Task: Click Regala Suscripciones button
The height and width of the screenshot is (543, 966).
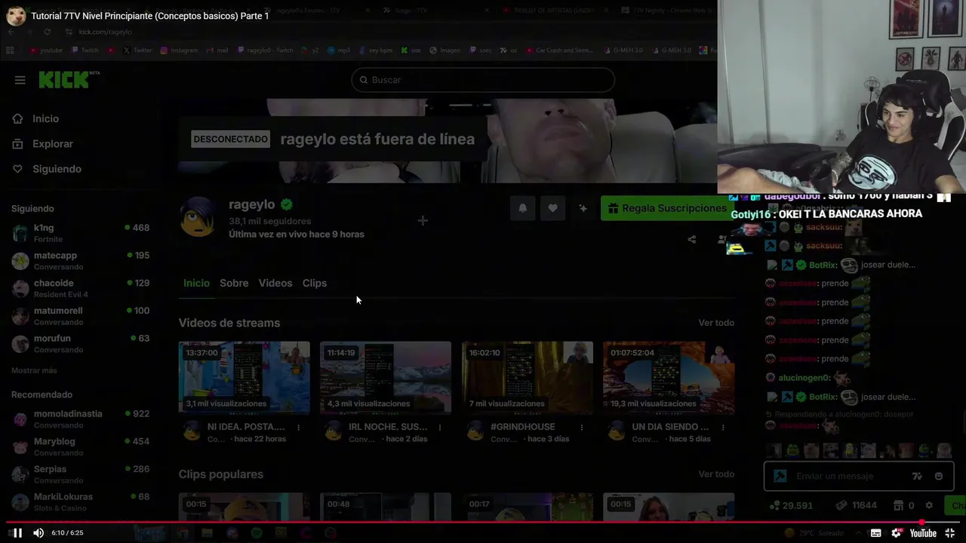Action: [667, 208]
